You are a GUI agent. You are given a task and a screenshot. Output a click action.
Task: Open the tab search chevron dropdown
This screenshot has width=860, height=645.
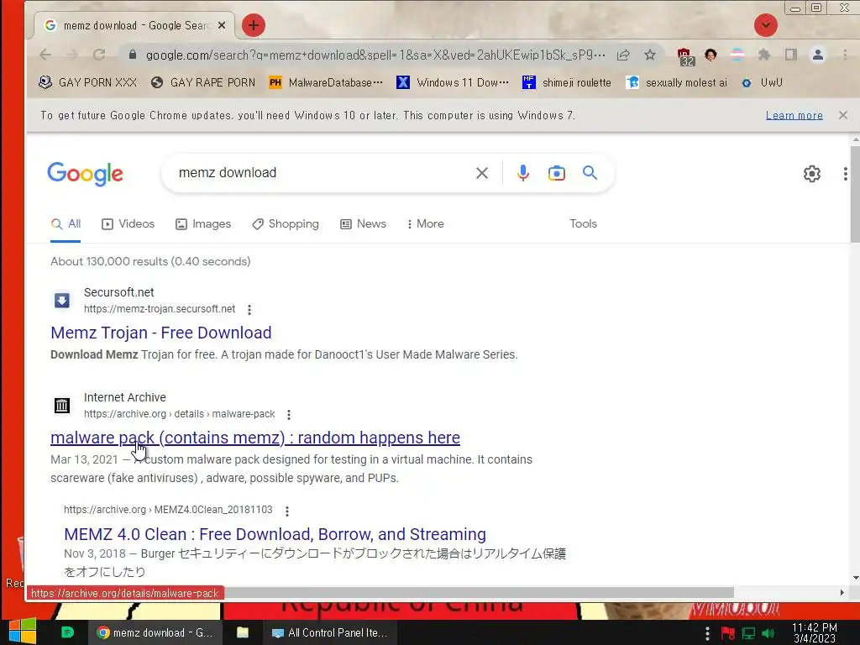pos(766,25)
